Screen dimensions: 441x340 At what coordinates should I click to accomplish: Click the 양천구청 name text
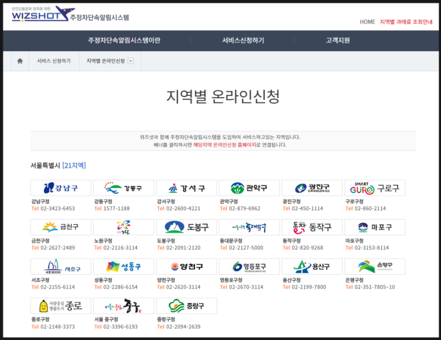click(x=166, y=280)
